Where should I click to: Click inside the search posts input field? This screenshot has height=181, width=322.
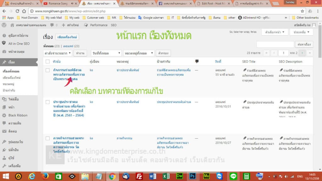(275, 44)
